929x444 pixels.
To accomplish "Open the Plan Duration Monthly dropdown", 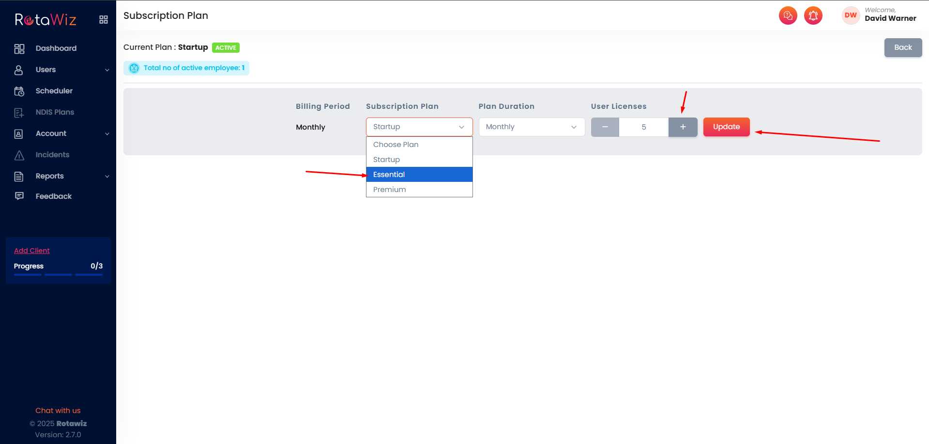I will pyautogui.click(x=531, y=127).
